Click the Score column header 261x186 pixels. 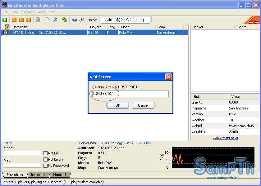coord(244,27)
